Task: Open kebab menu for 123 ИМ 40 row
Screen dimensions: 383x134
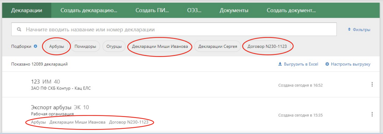Action: tap(372, 84)
